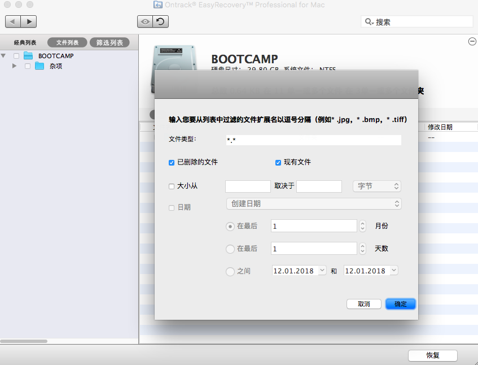Uncheck the 现有文件 checkbox
478x365 pixels.
tap(278, 163)
